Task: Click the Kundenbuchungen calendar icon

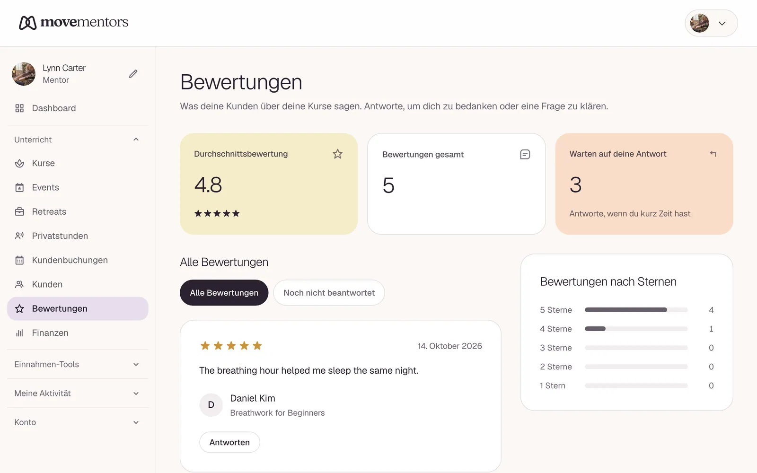Action: coord(19,260)
